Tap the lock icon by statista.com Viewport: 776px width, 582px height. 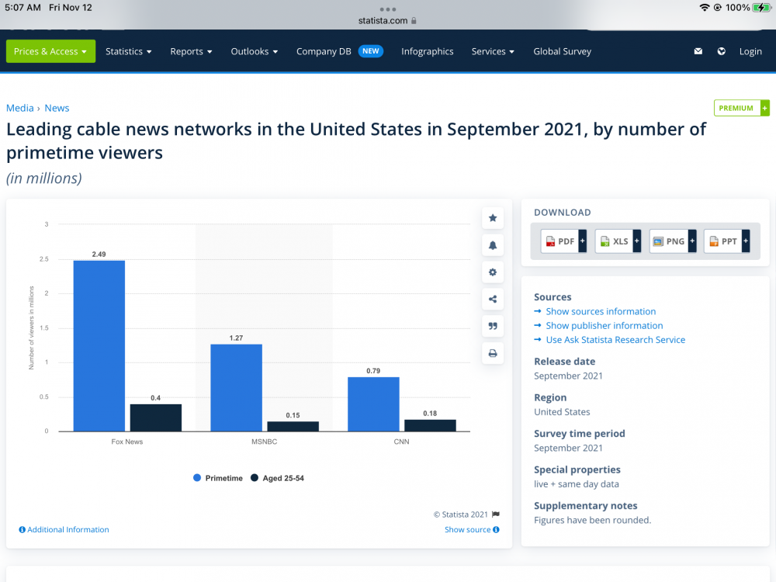tap(414, 21)
